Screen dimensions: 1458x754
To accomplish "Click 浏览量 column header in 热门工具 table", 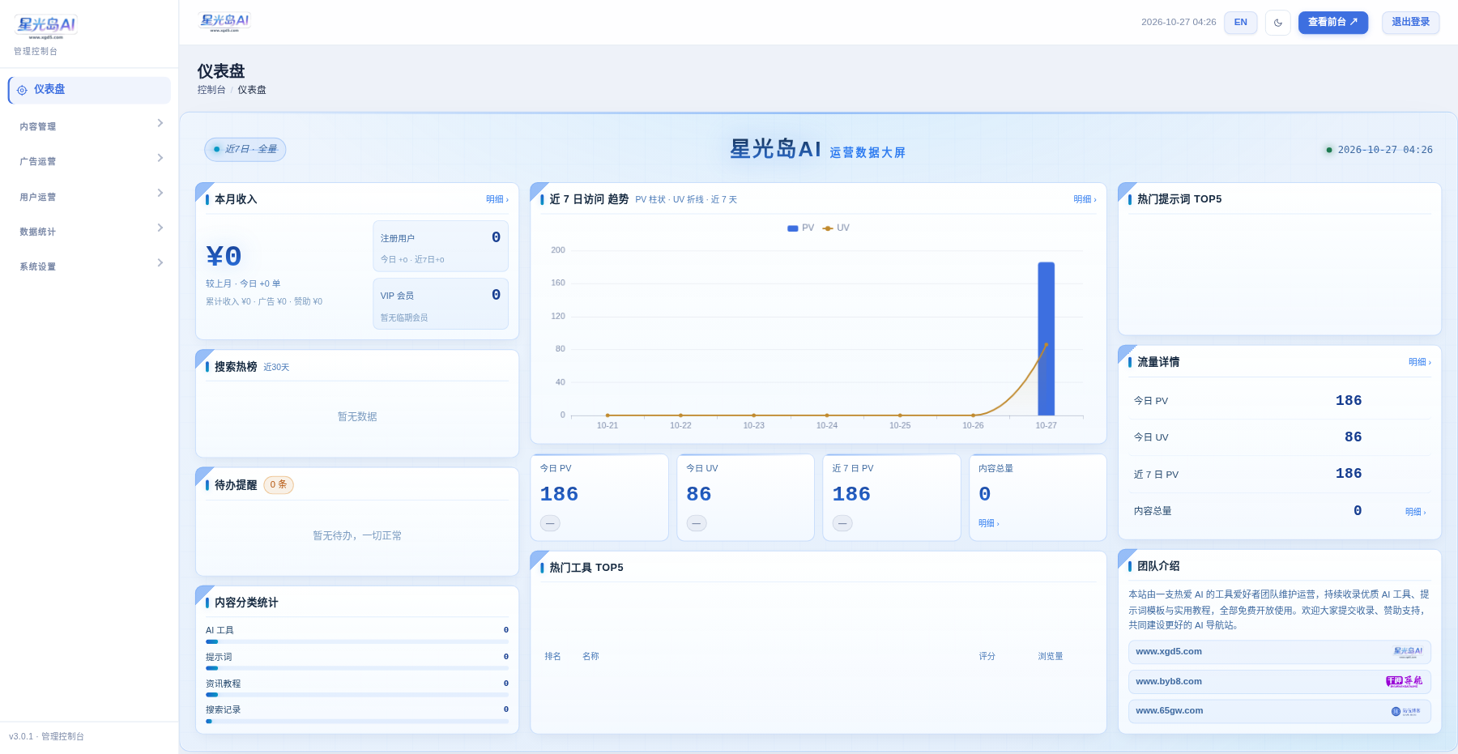I will 1051,656.
